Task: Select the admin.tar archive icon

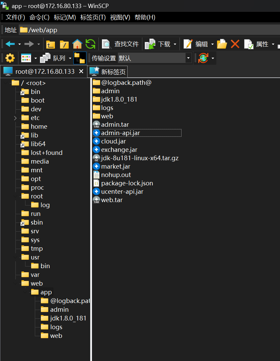Action: (96, 125)
